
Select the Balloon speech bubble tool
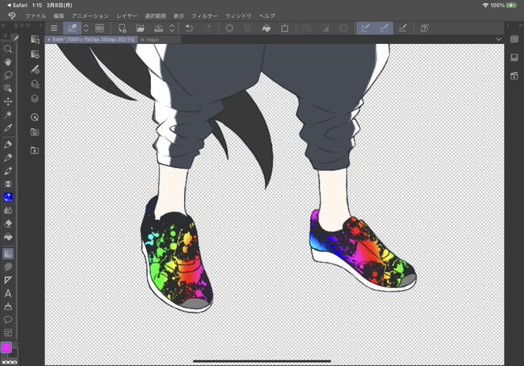click(8, 319)
